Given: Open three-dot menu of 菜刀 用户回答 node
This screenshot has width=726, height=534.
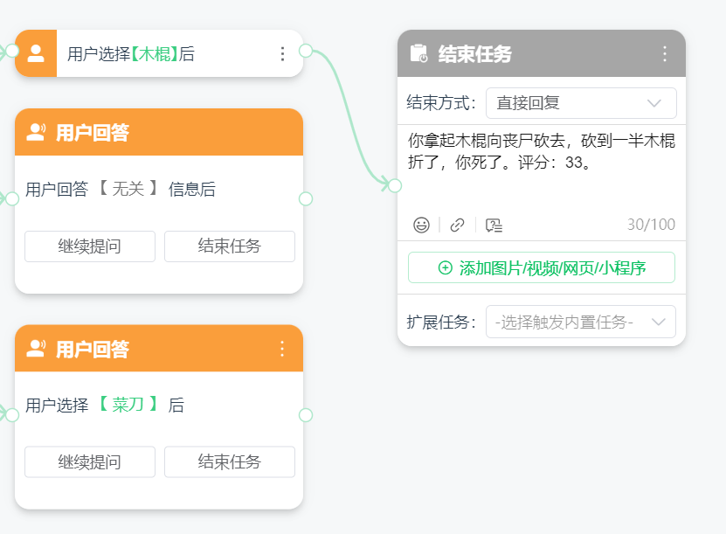Looking at the screenshot, I should point(282,349).
